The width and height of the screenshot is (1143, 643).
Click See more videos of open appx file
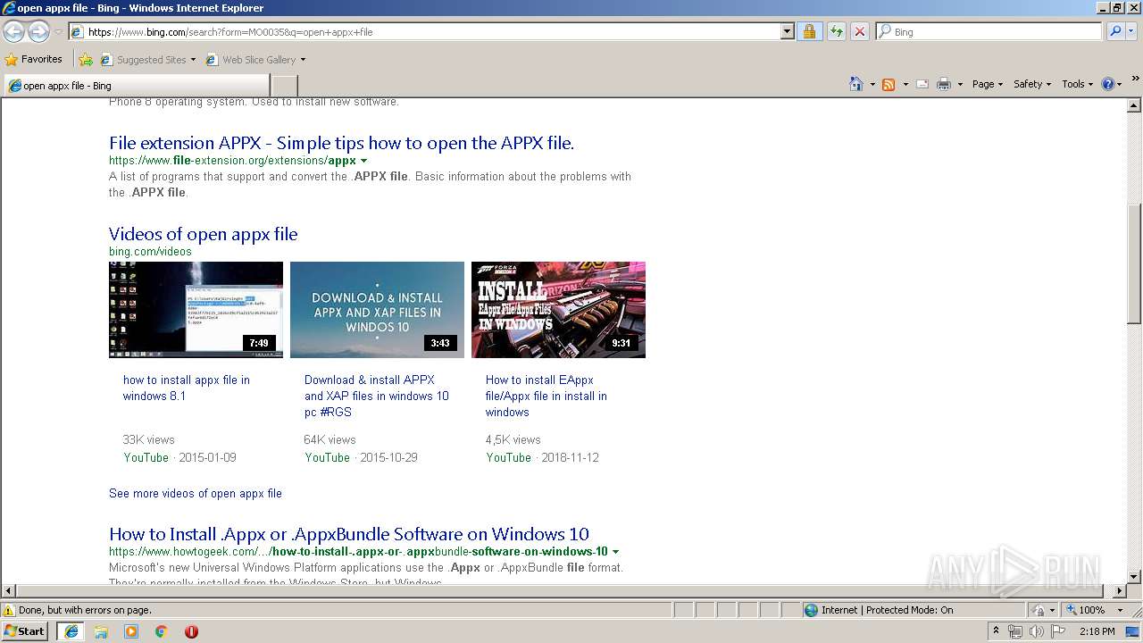click(196, 493)
